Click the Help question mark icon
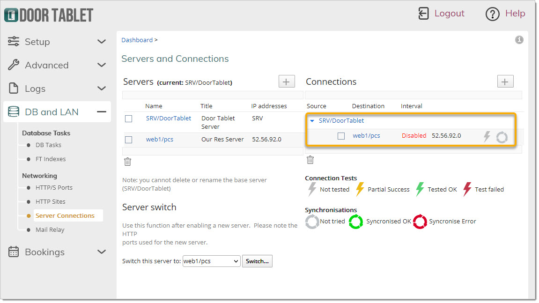 (492, 14)
